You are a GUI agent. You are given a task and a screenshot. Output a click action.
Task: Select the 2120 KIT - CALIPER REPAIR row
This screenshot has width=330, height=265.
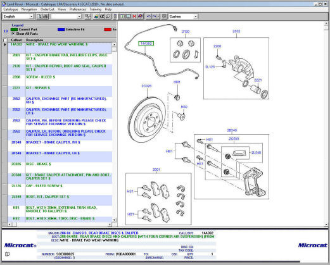point(60,70)
